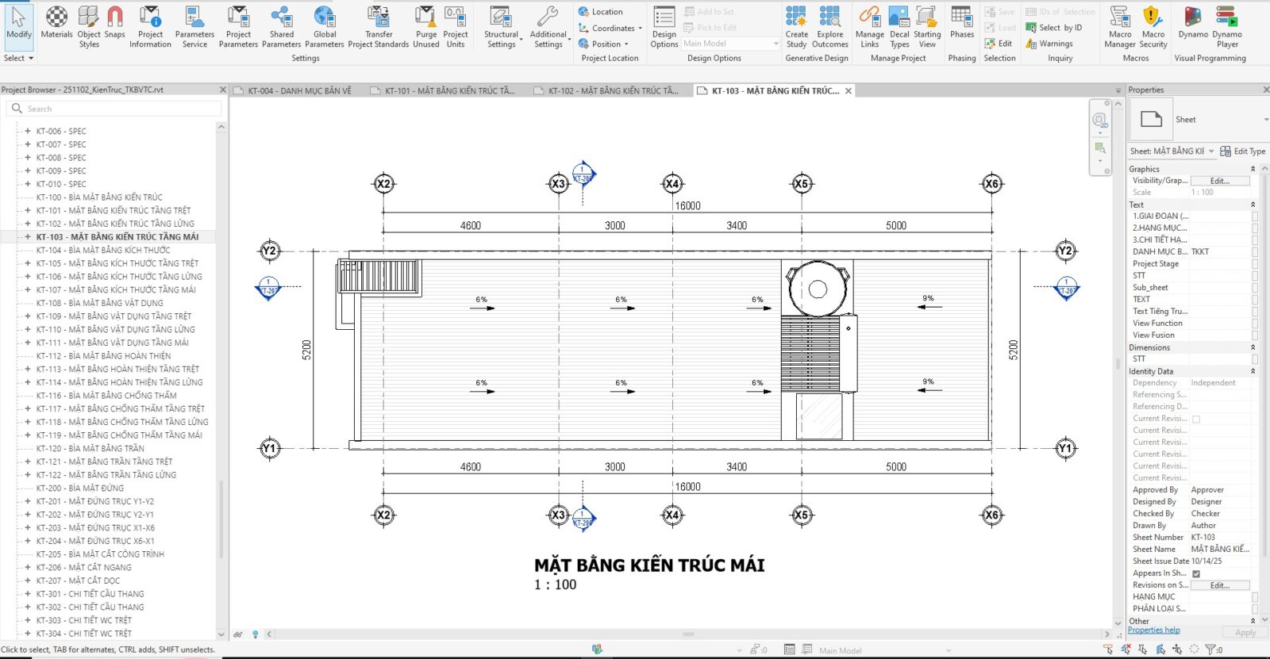Open the Properties help link
This screenshot has height=659, width=1270.
pos(1153,630)
